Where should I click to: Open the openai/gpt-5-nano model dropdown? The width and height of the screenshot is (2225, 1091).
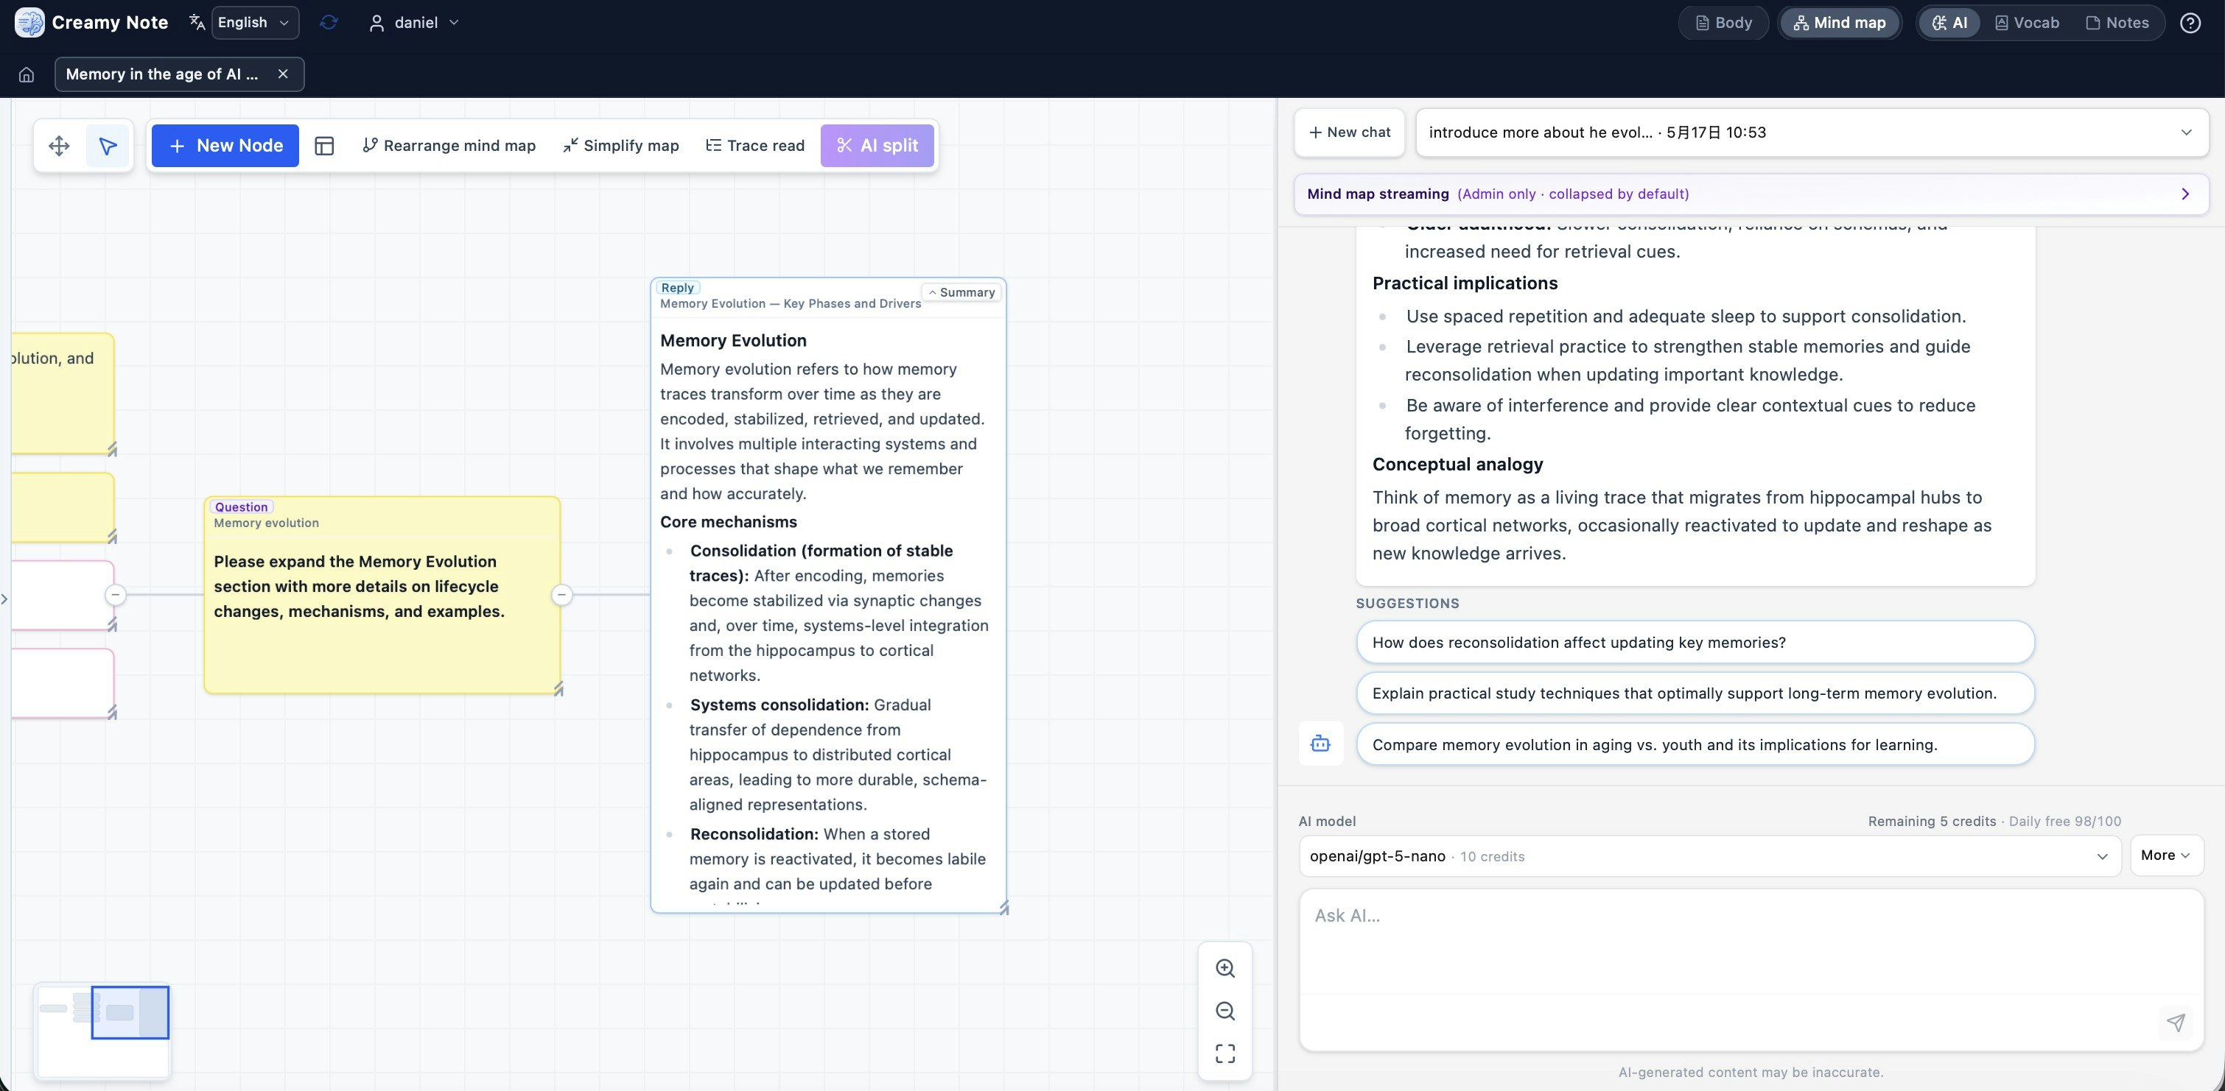(x=1709, y=856)
